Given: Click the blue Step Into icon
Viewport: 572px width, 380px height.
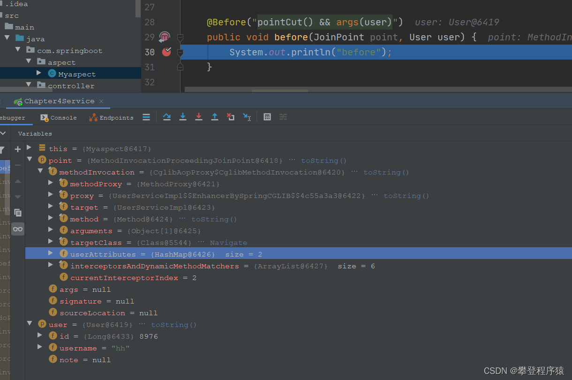Looking at the screenshot, I should (x=183, y=117).
